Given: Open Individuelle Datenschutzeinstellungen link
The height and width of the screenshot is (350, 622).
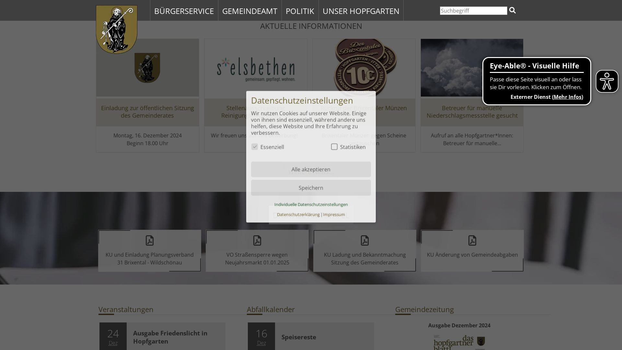Looking at the screenshot, I should (x=311, y=204).
